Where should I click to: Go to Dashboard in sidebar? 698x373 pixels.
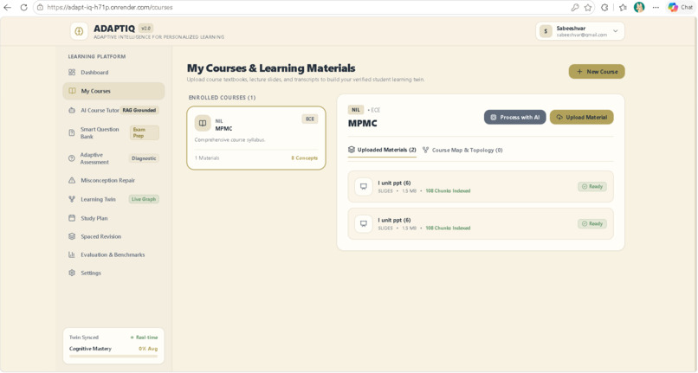tap(113, 72)
